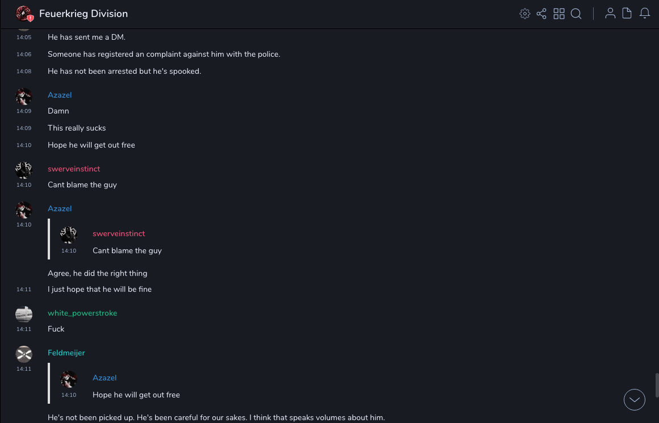Image resolution: width=659 pixels, height=423 pixels.
Task: Click swerveinstinct's avatar image
Action: [24, 170]
